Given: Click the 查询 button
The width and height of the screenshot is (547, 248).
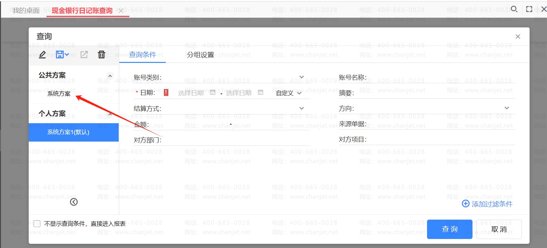Looking at the screenshot, I should [450, 229].
